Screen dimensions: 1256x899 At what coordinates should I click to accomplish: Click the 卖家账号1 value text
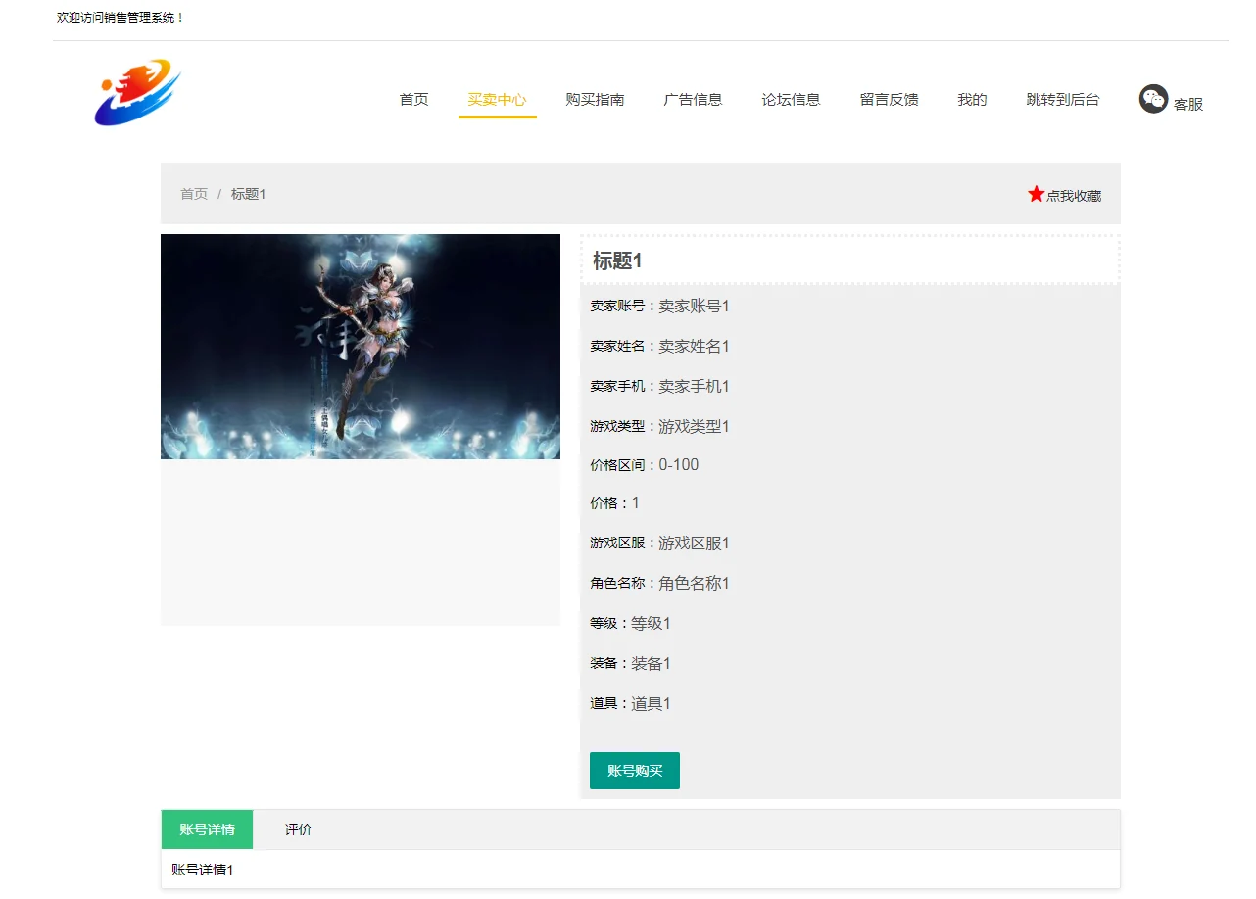pyautogui.click(x=694, y=306)
